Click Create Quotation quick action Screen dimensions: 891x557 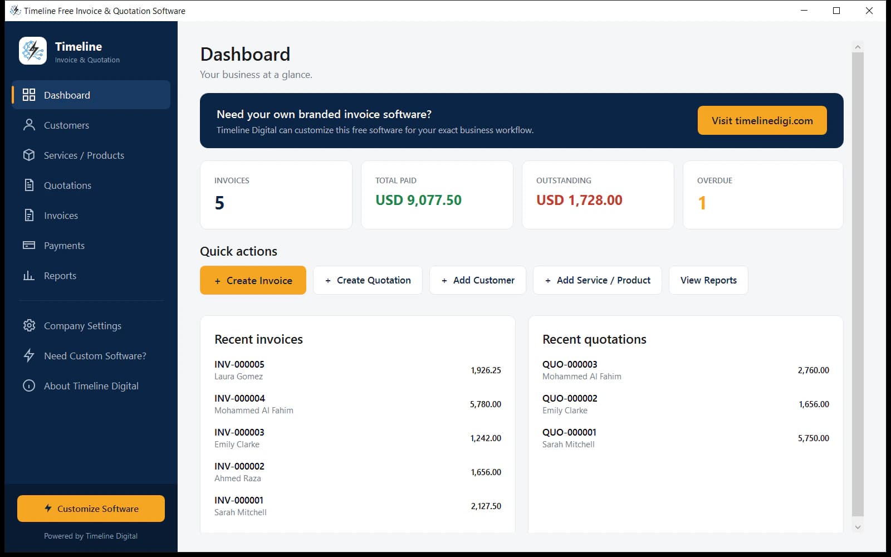[368, 280]
